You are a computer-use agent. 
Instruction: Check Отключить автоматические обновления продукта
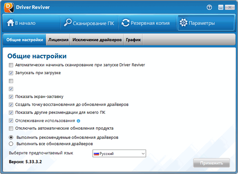(11, 129)
